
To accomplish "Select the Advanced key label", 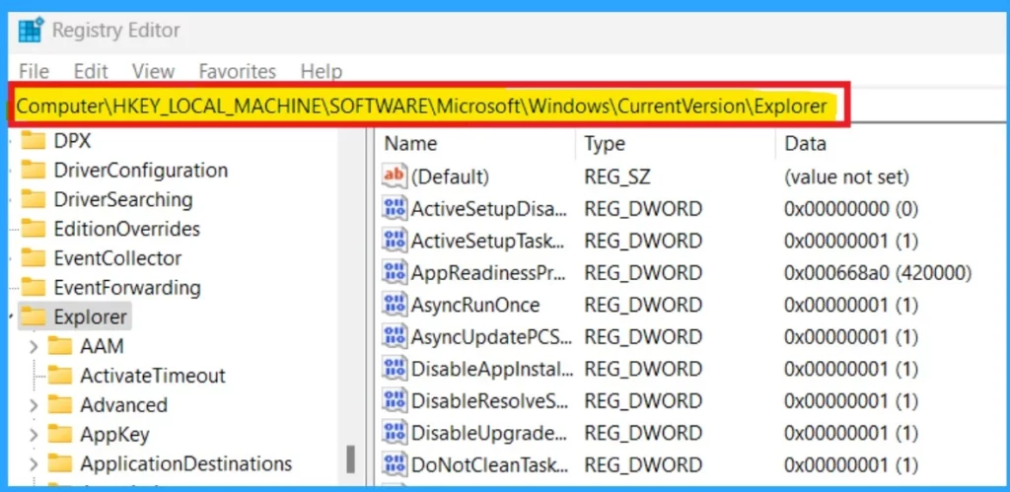I will (x=123, y=405).
